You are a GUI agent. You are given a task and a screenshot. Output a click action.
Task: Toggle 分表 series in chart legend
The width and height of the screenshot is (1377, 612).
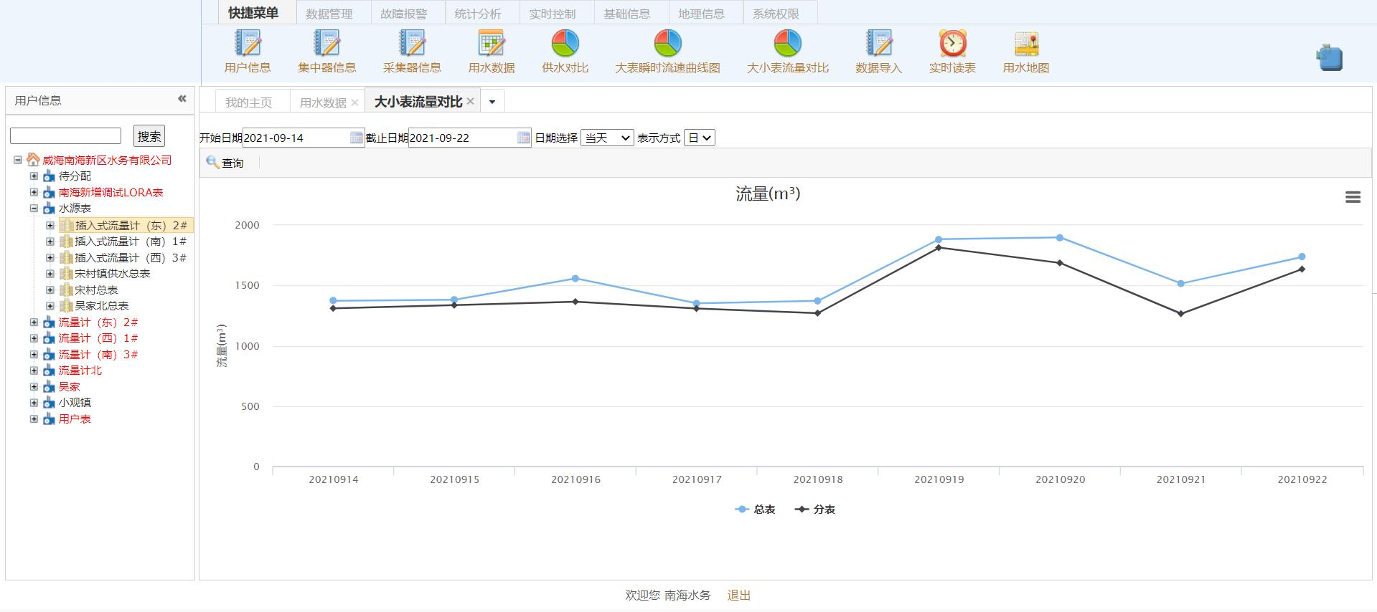tap(815, 510)
